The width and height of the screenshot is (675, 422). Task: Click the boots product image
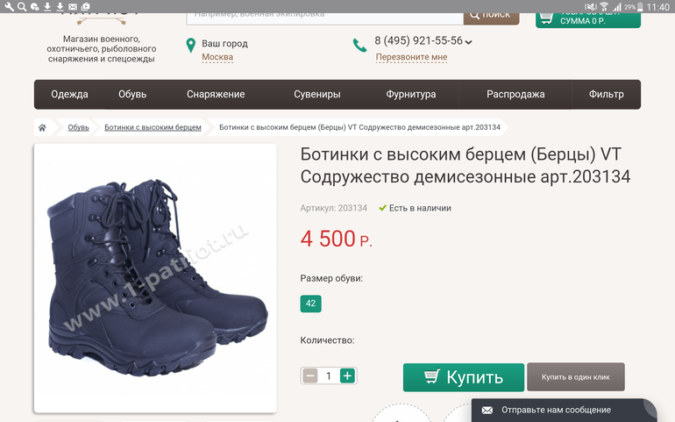(x=155, y=278)
